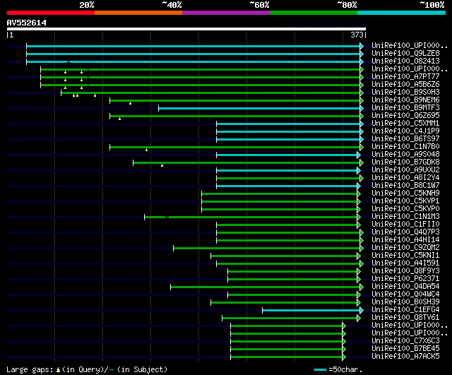
Task: Select the UniRef100_B6TS97 label
Action: coord(405,139)
